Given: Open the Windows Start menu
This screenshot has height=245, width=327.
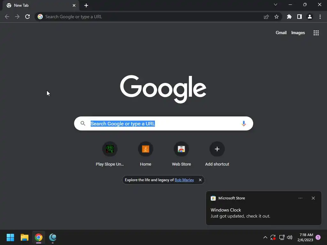Looking at the screenshot, I should click(x=10, y=237).
